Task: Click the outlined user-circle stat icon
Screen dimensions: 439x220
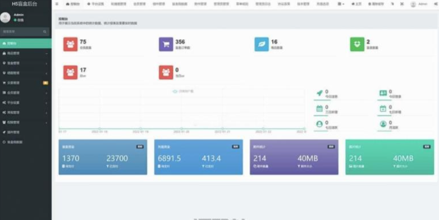Action: (319, 124)
